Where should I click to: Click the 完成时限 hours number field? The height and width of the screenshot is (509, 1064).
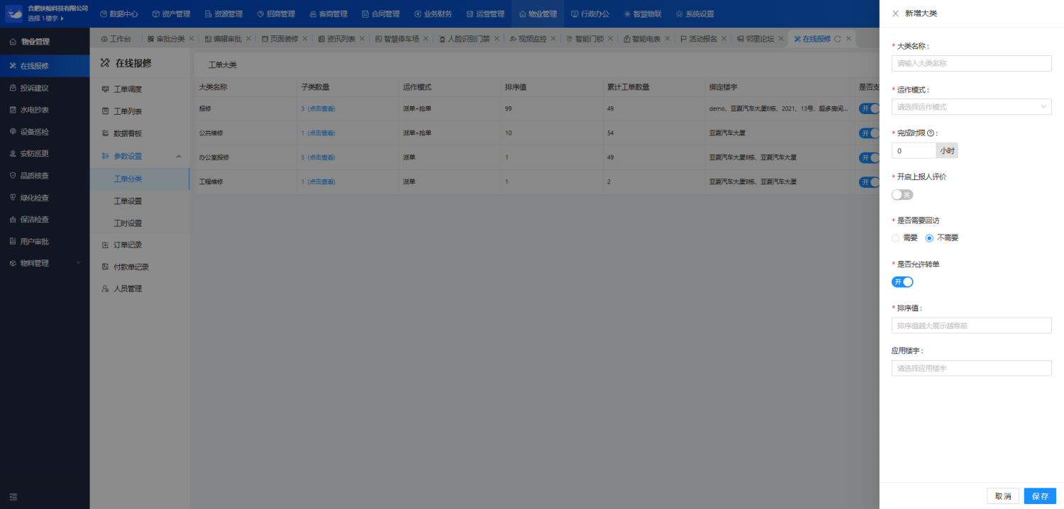pos(914,150)
